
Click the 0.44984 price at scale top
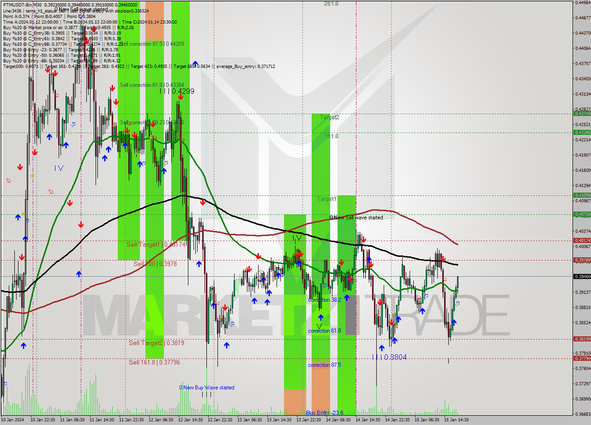coord(583,2)
